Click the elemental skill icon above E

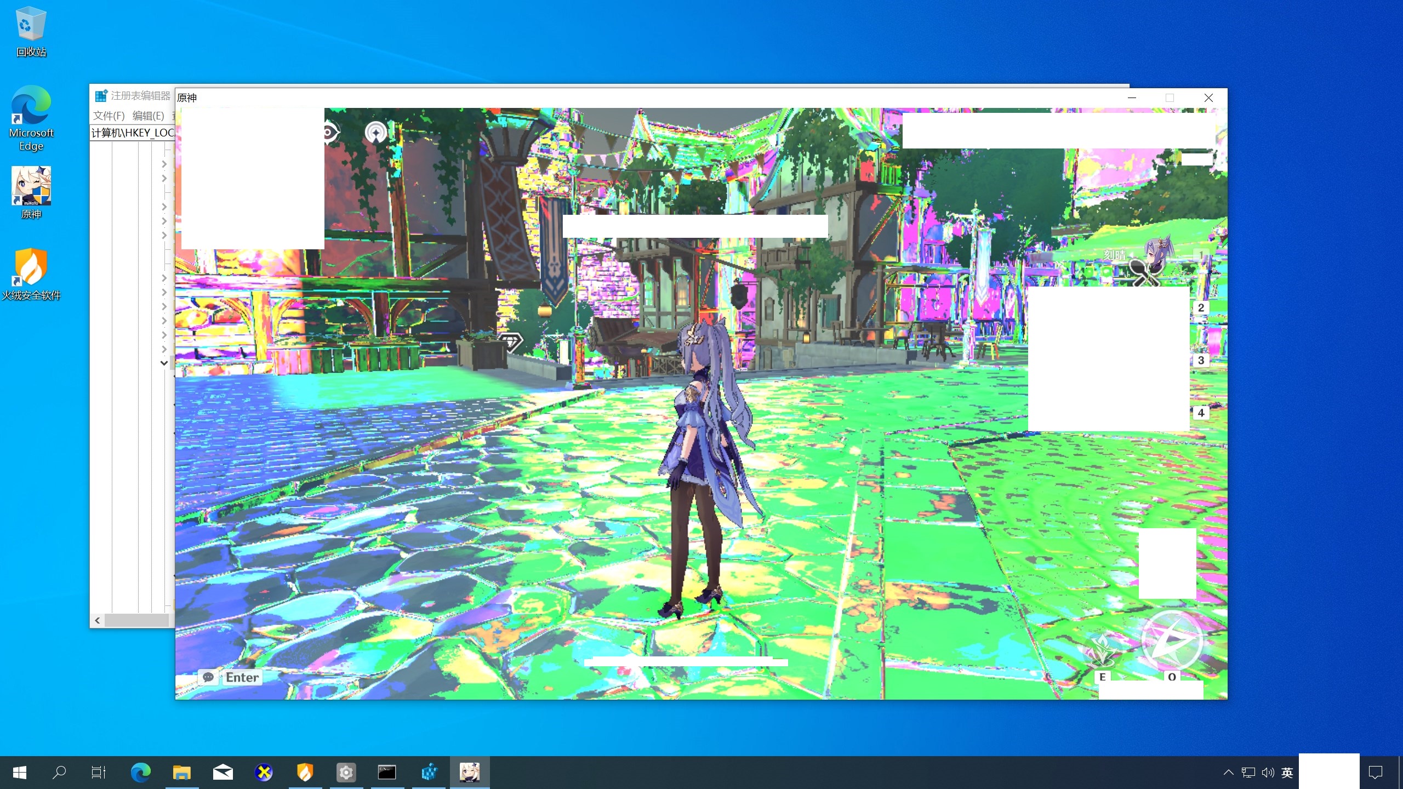click(x=1102, y=650)
